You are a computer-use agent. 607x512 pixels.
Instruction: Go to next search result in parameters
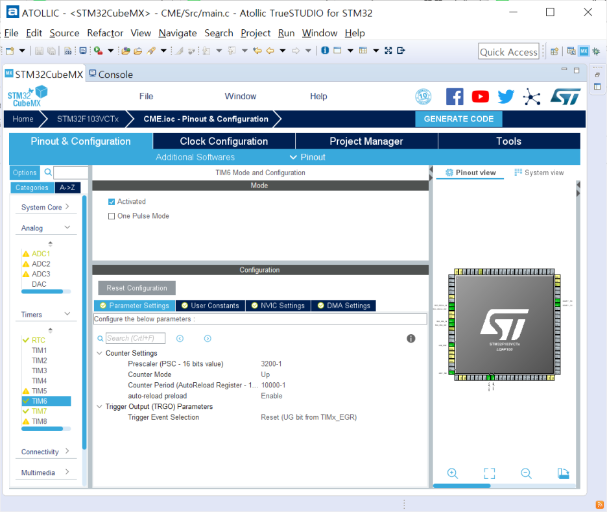(208, 339)
